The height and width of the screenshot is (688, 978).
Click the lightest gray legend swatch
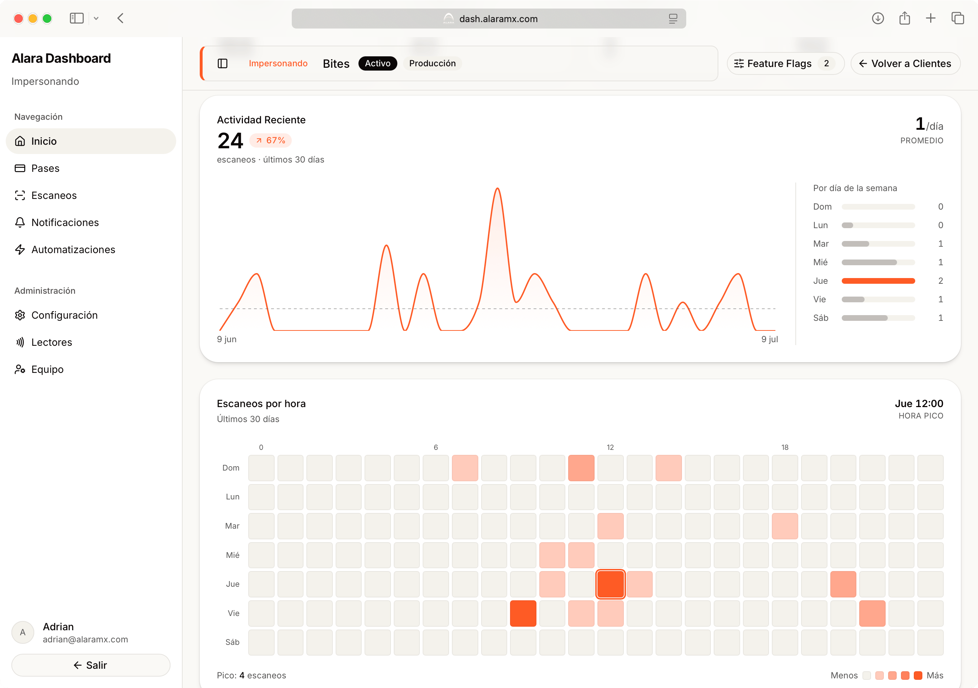pos(866,675)
